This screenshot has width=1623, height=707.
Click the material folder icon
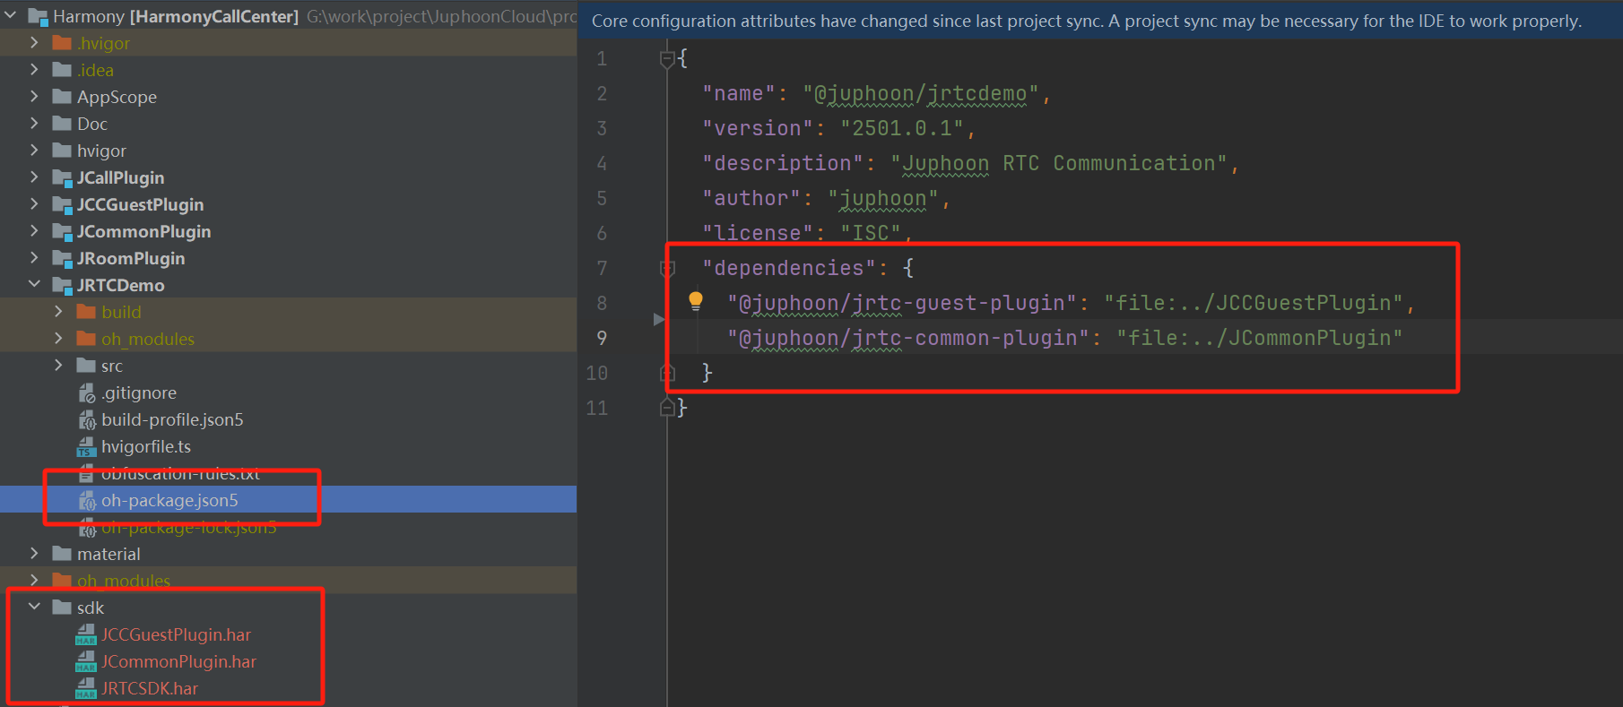[62, 554]
